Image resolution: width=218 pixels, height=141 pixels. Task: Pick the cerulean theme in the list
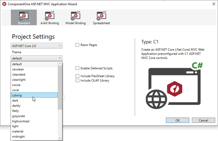tap(34, 69)
